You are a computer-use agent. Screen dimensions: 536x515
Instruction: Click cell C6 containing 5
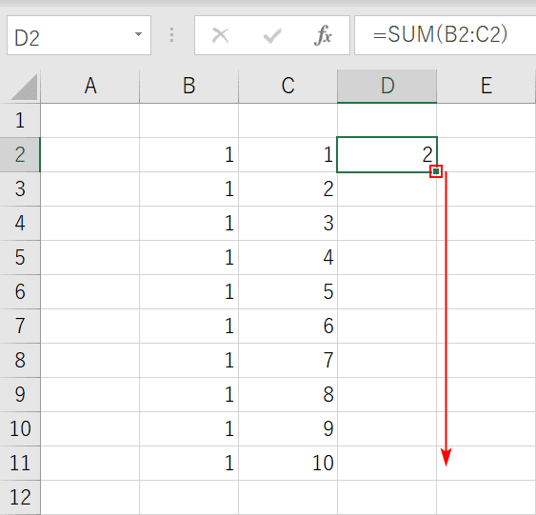288,292
